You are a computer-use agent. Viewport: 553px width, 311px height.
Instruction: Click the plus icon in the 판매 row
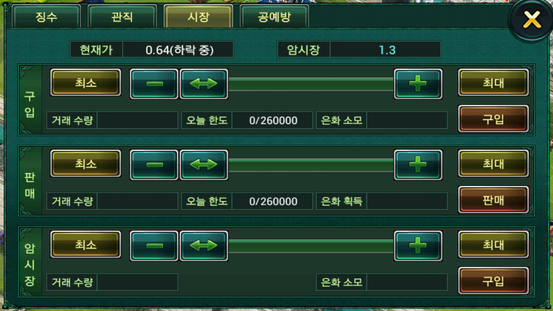click(x=418, y=165)
